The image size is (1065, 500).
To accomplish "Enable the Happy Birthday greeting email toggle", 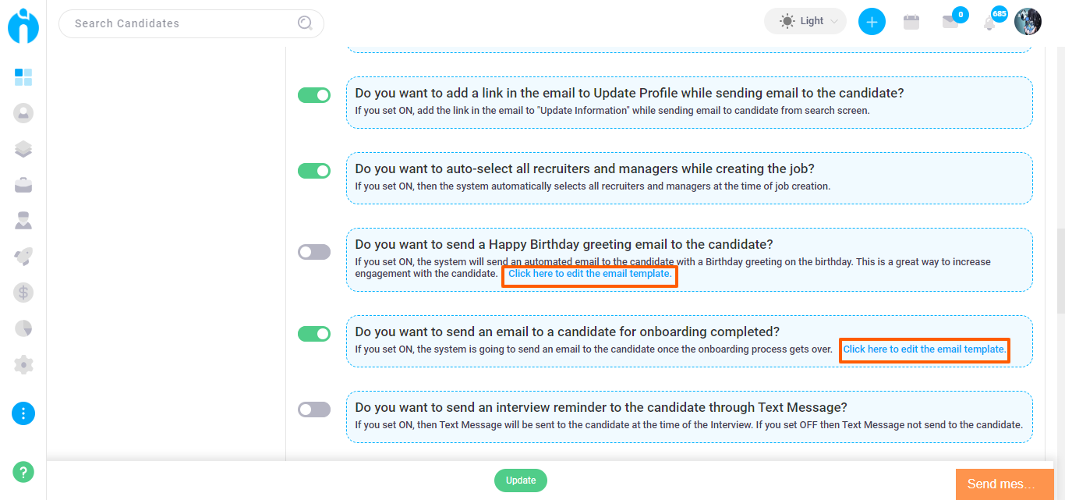I will [x=314, y=252].
